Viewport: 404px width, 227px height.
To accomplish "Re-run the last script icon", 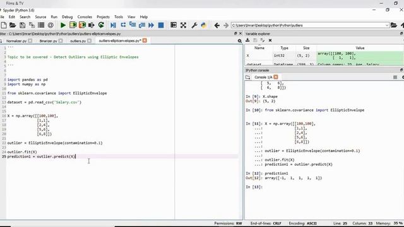I will pyautogui.click(x=101, y=25).
